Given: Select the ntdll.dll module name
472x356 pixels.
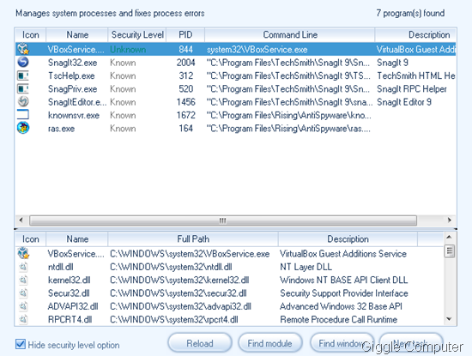Looking at the screenshot, I should 61,267.
